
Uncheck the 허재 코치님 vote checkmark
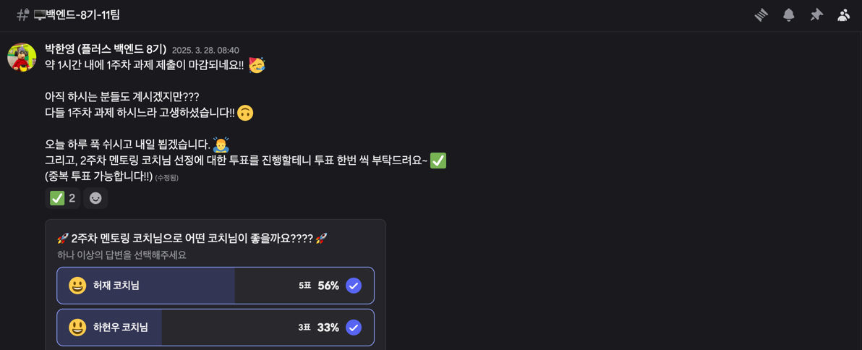point(354,286)
